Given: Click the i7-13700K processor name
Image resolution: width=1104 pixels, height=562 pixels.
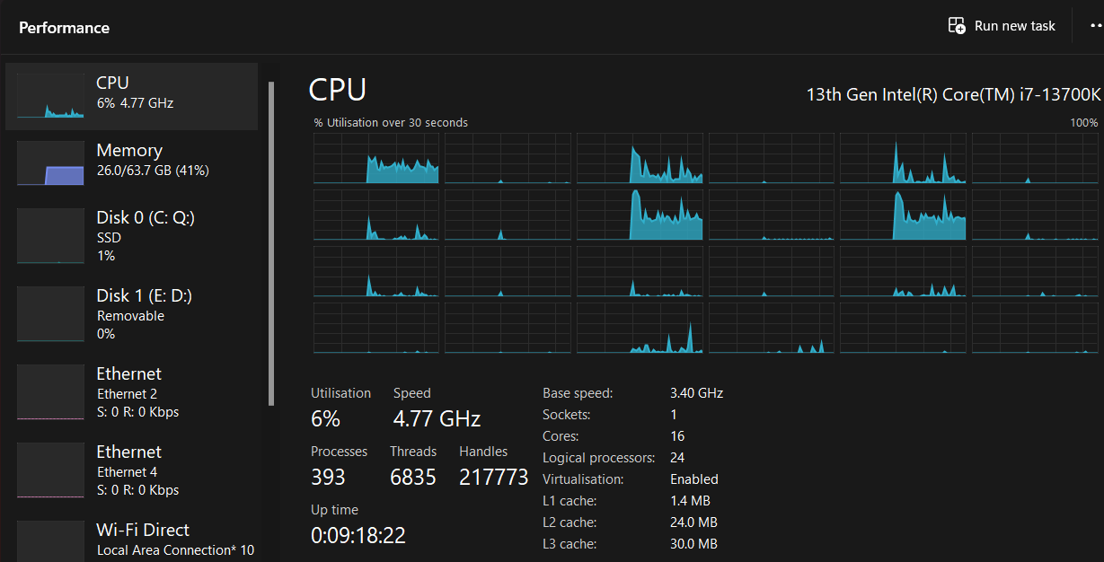Looking at the screenshot, I should click(952, 94).
